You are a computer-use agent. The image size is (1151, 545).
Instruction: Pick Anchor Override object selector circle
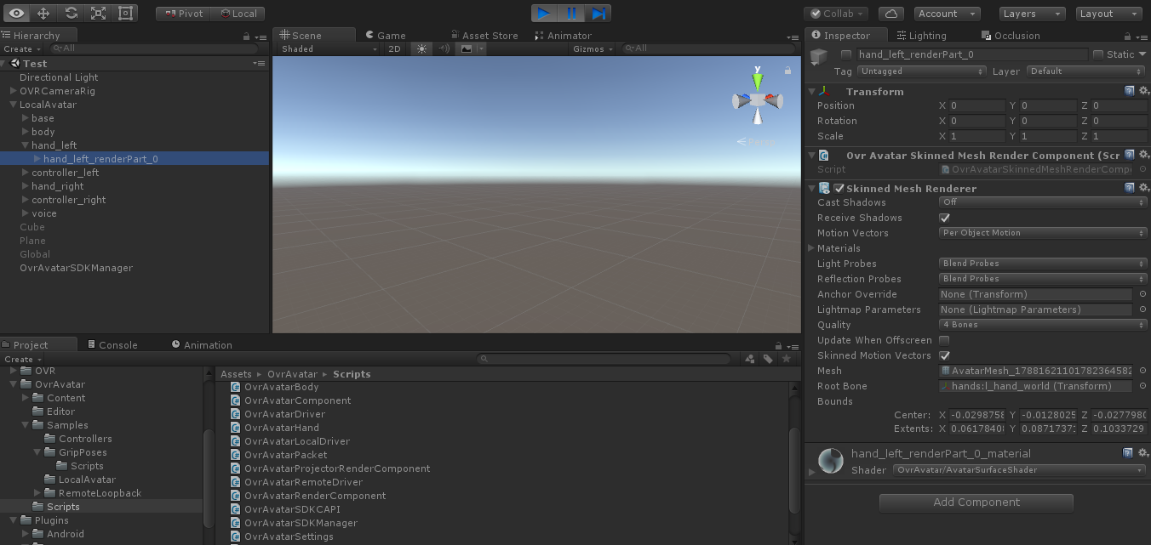coord(1142,294)
